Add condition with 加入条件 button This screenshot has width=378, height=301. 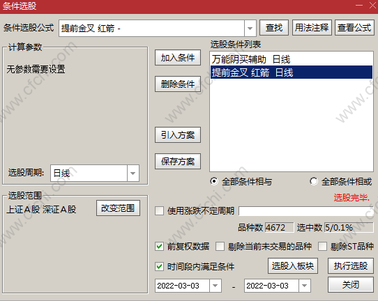tap(178, 58)
